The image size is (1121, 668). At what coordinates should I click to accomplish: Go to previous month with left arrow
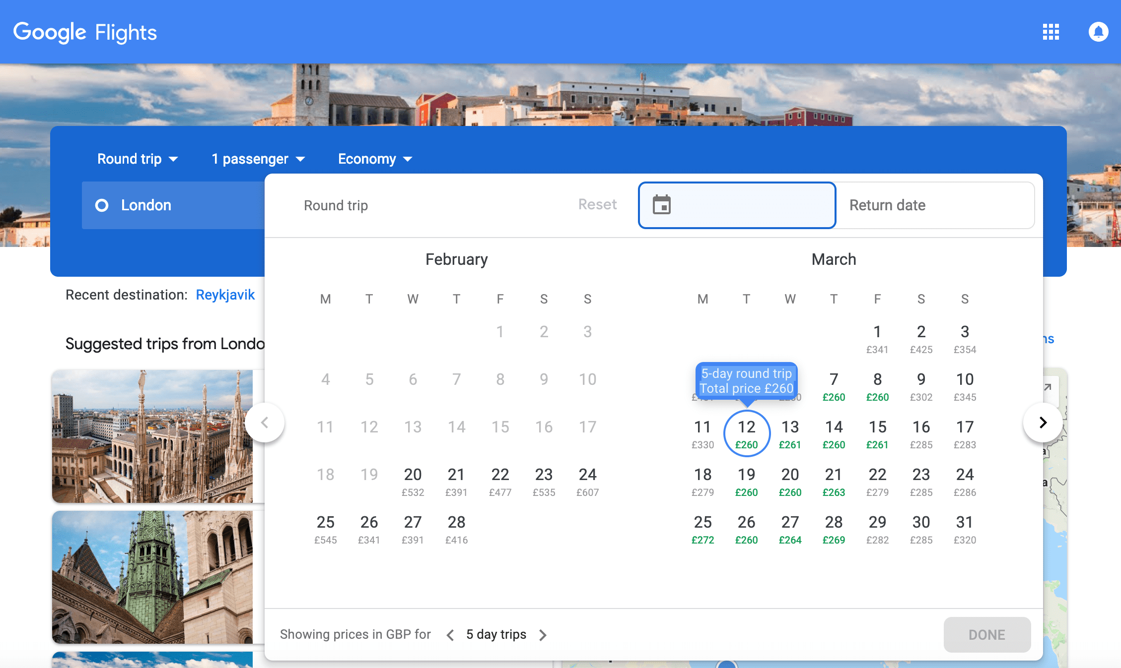[x=265, y=423]
